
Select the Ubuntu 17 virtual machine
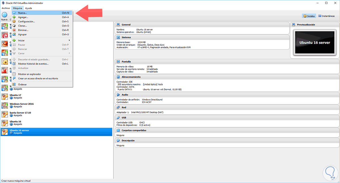tap(57, 96)
